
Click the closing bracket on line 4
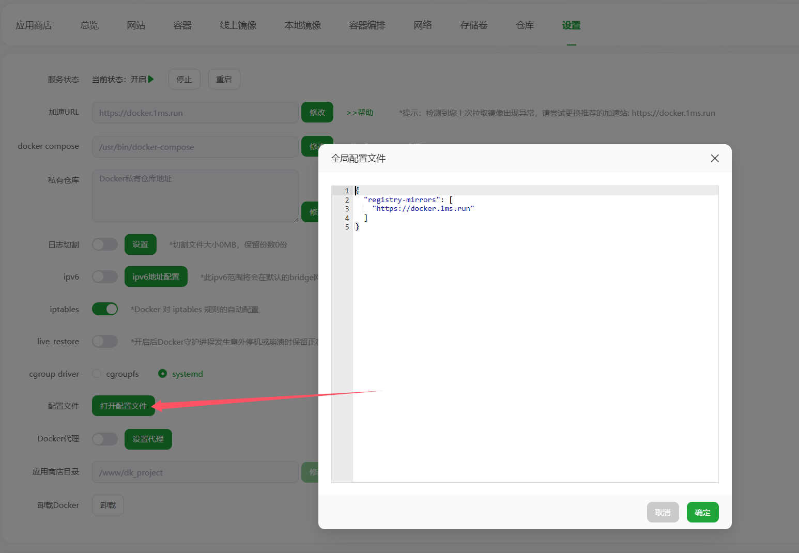[366, 218]
